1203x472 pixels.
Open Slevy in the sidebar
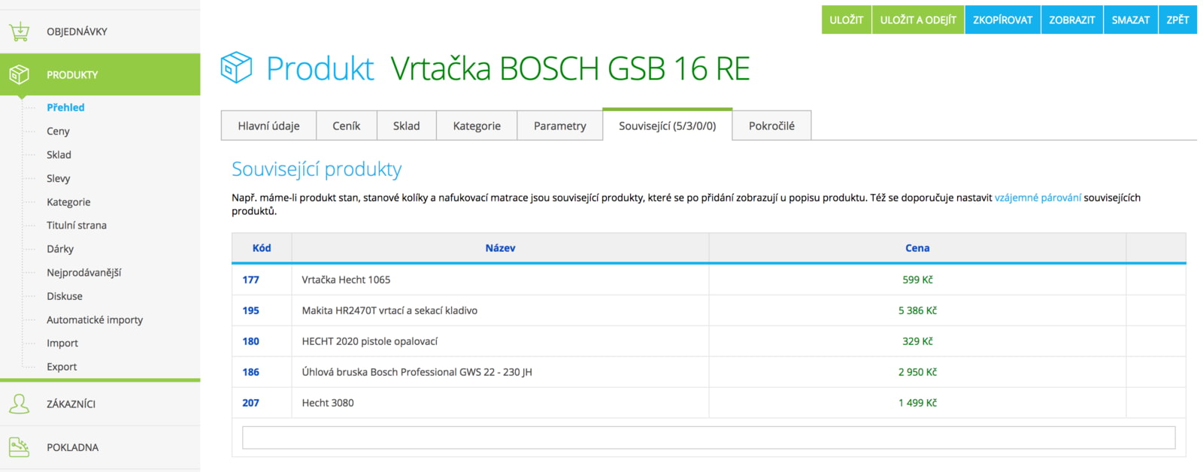coord(58,178)
